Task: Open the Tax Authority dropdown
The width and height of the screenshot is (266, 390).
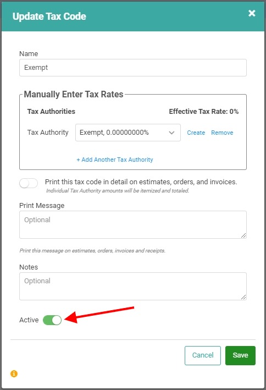Action: pyautogui.click(x=128, y=133)
